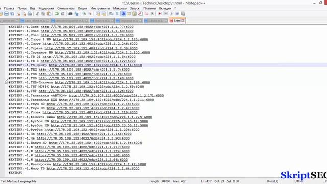This screenshot has height=184, width=327.
Task: Open the Макросы menu
Action: 120,8
